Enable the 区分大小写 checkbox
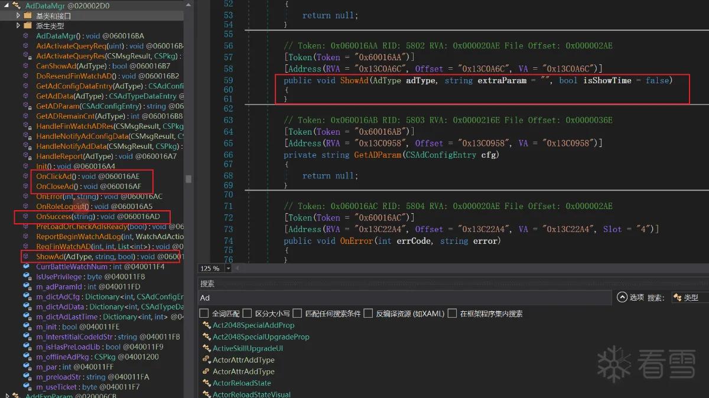The height and width of the screenshot is (398, 709). (x=248, y=313)
